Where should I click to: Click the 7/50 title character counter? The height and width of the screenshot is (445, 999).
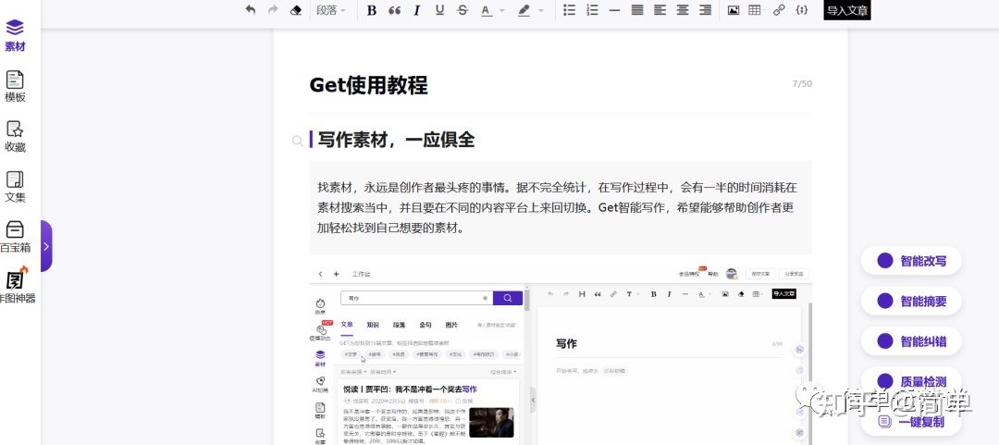point(802,84)
